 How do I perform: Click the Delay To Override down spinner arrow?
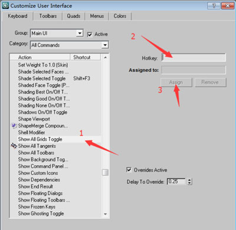click(189, 183)
